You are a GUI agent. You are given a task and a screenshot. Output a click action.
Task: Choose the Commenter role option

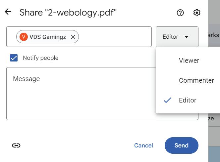pyautogui.click(x=196, y=80)
